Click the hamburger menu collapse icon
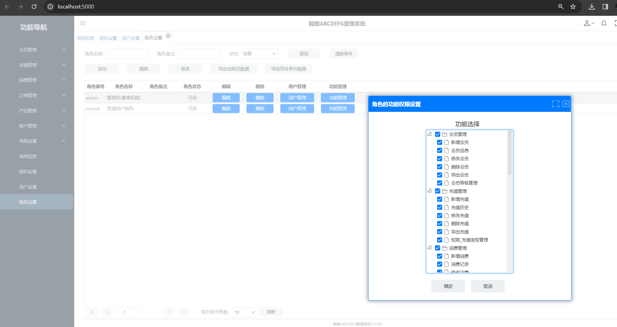 coord(82,23)
